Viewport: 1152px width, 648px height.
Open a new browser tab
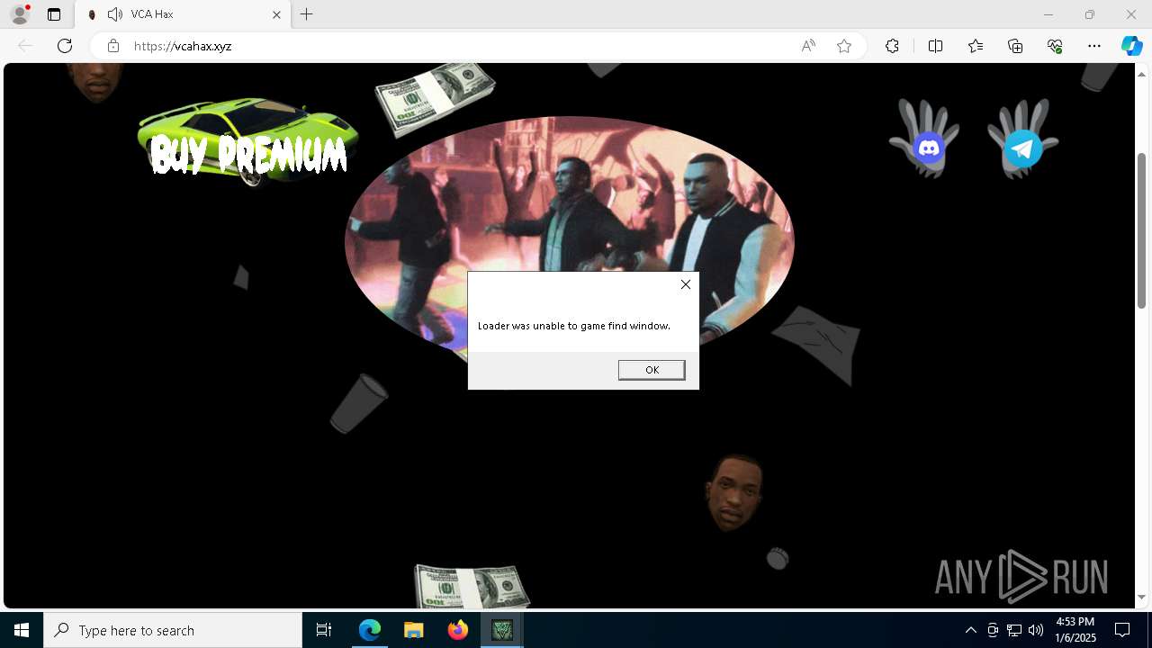click(307, 14)
